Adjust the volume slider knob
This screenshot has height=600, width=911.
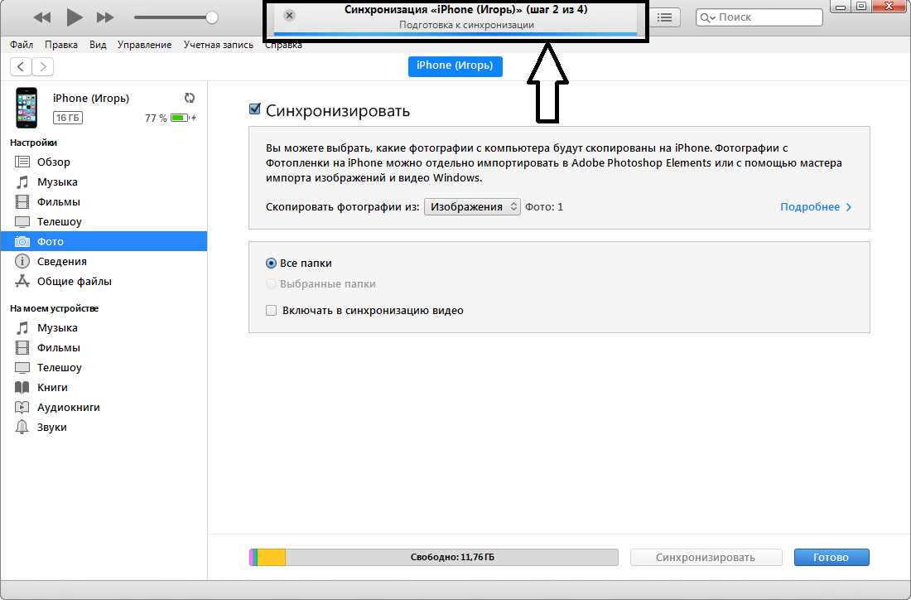(x=212, y=17)
